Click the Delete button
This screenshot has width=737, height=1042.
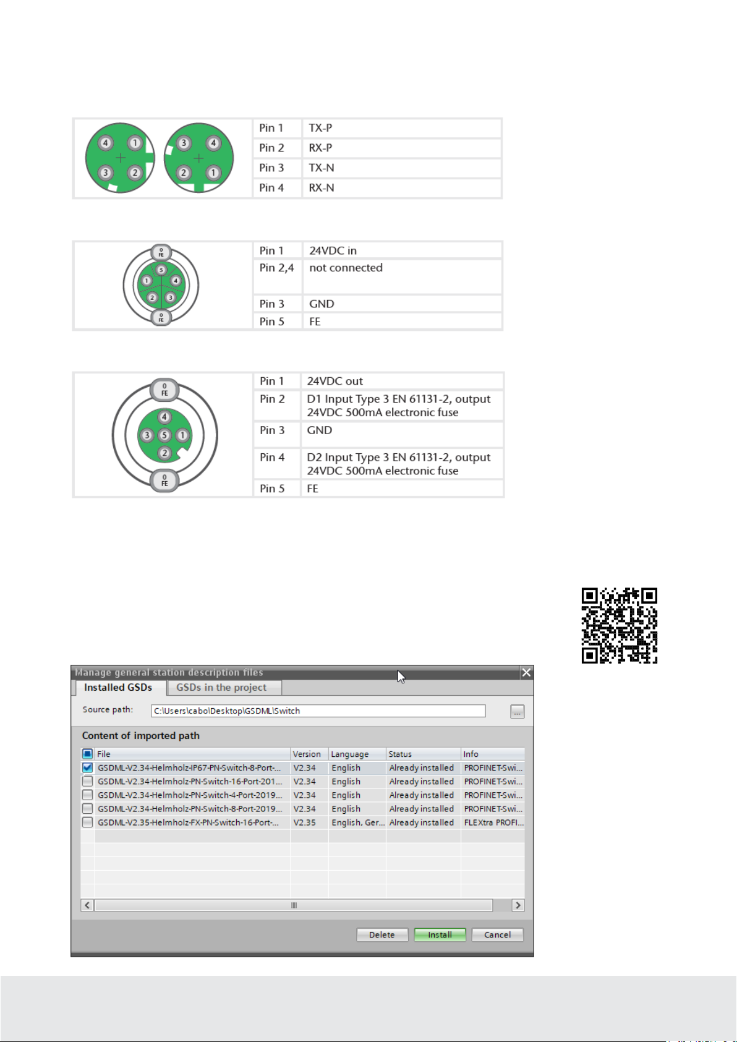[382, 934]
